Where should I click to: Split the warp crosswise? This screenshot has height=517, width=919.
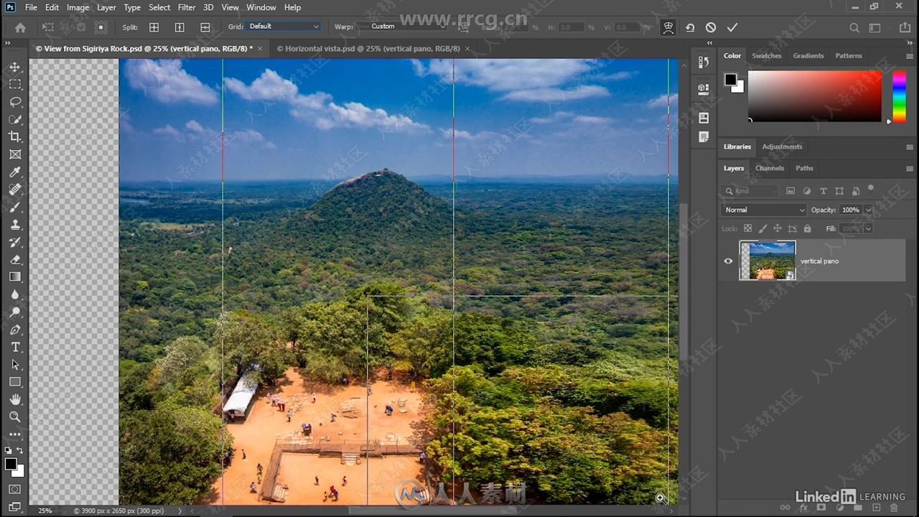(x=154, y=27)
